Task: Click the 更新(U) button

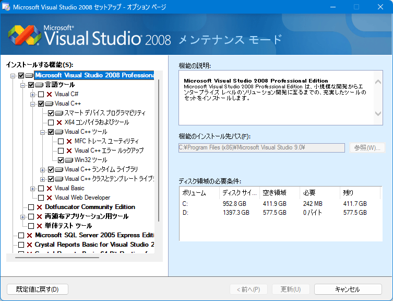Action: (x=291, y=290)
